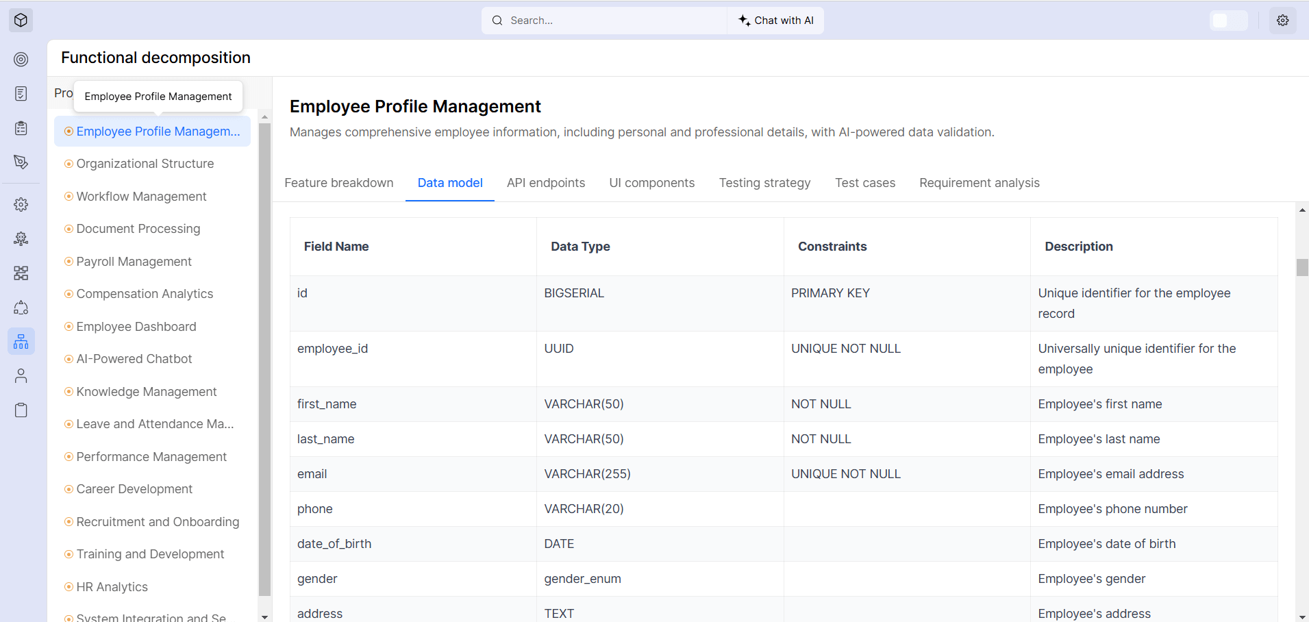Switch to the API endpoints tab

coord(546,183)
